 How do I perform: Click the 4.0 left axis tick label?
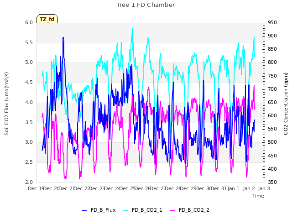pyautogui.click(x=29, y=102)
